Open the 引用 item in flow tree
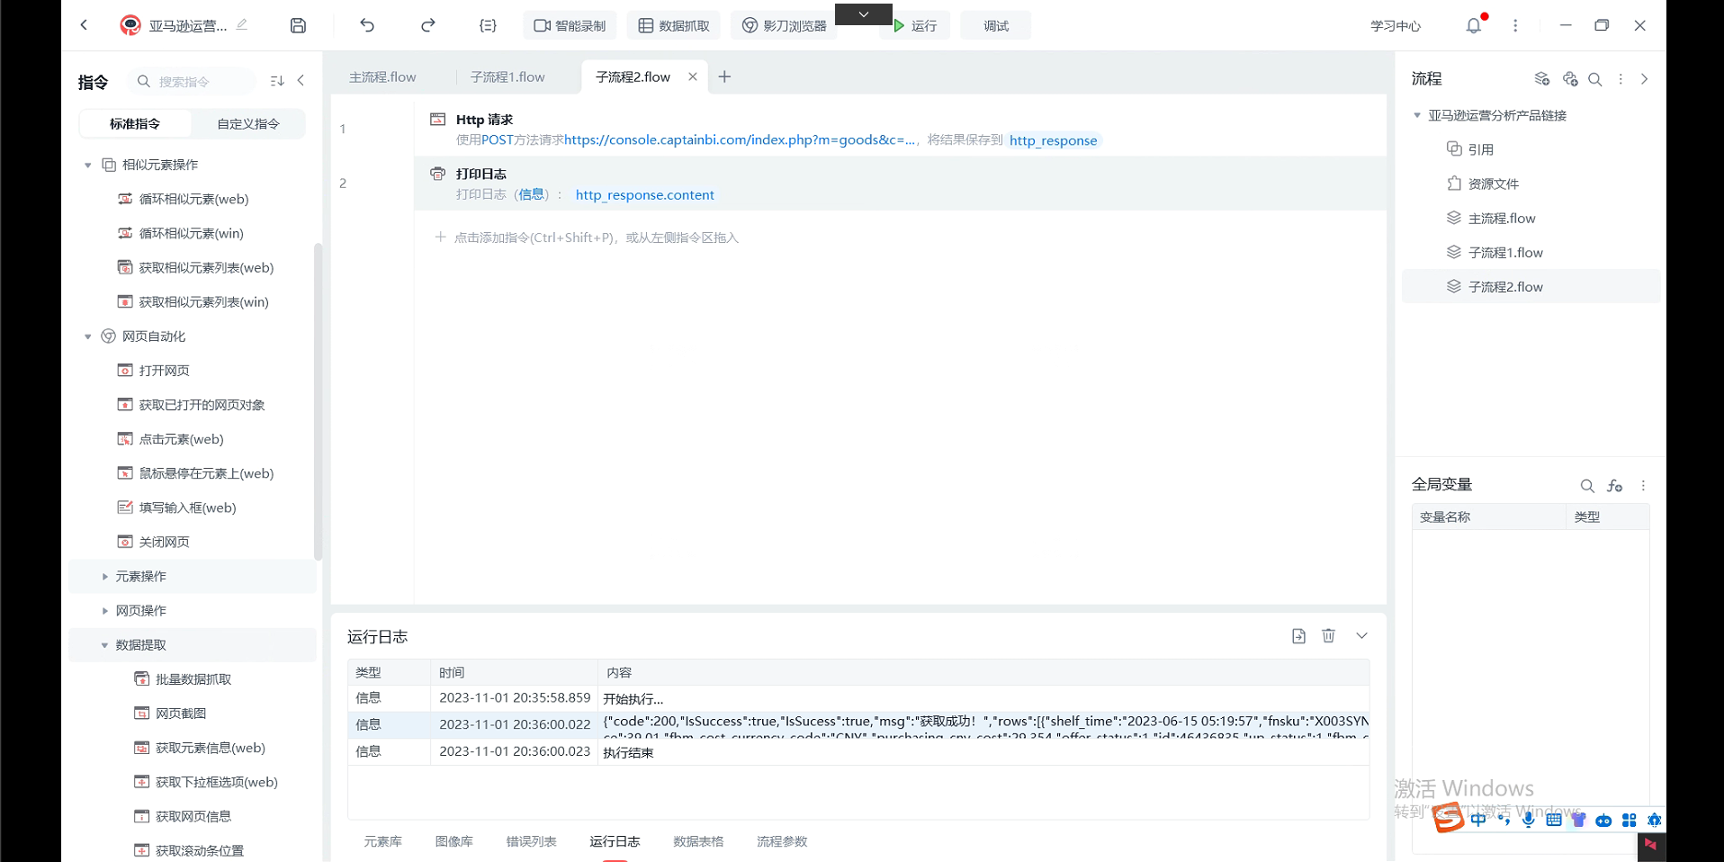The image size is (1724, 862). (x=1469, y=149)
